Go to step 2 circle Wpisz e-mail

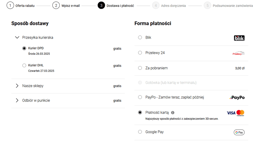[56, 5]
